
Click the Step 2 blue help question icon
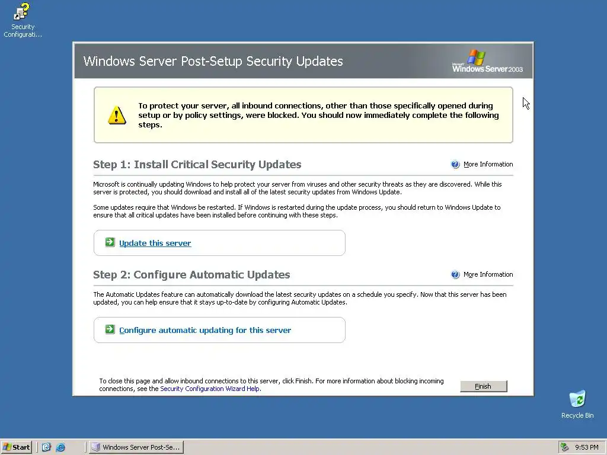(455, 275)
